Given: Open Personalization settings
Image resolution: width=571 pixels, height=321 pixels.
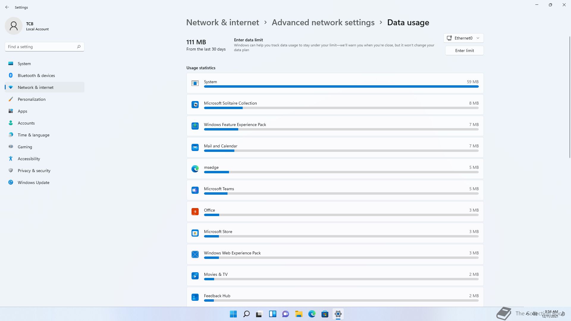Looking at the screenshot, I should (45, 99).
